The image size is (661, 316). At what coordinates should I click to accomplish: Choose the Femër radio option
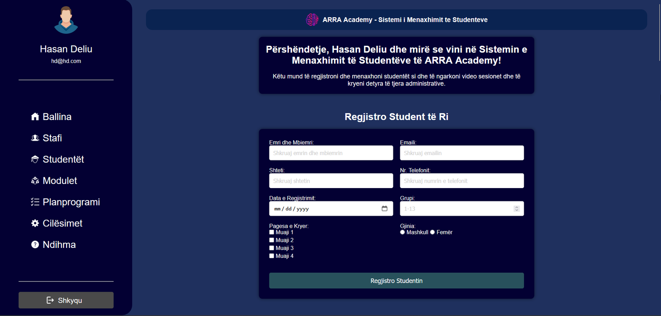point(433,232)
